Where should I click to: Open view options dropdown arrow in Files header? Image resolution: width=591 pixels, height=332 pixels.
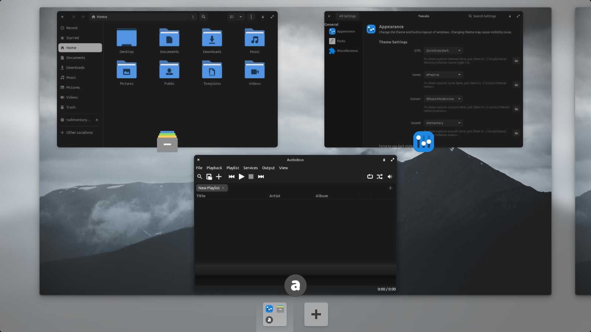240,17
